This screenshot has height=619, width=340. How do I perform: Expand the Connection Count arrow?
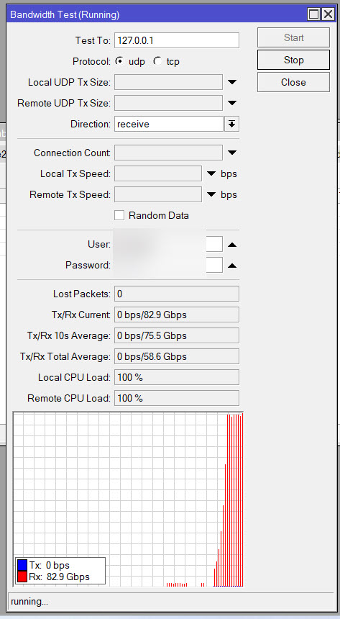232,153
